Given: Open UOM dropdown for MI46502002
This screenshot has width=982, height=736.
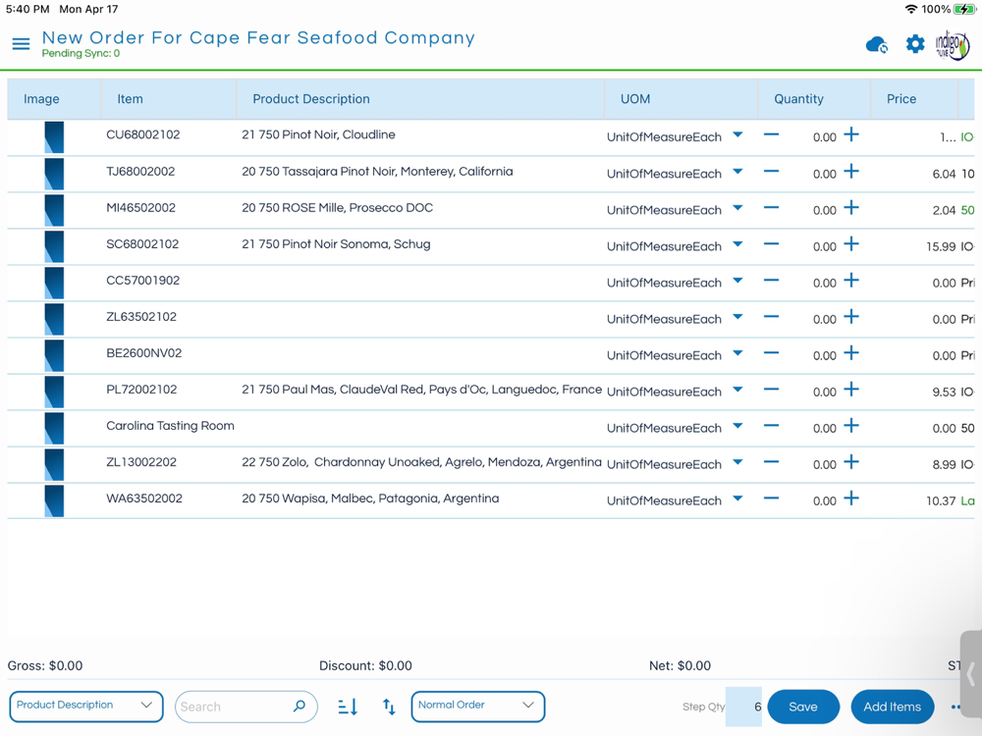Looking at the screenshot, I should point(737,207).
